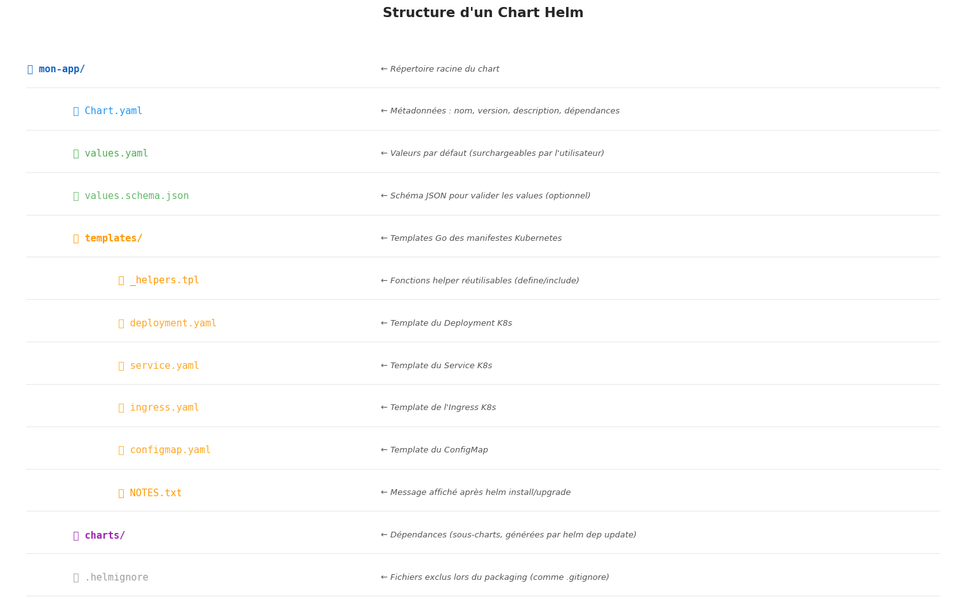Click the description mentioning helm install/upgrade
This screenshot has width=966, height=616.
click(x=475, y=493)
